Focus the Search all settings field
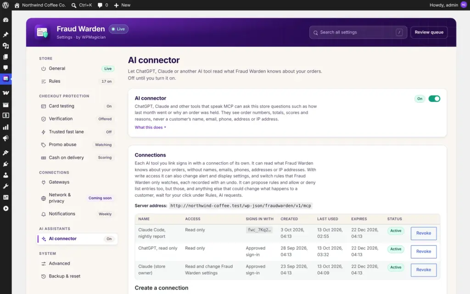The width and height of the screenshot is (470, 294). click(x=358, y=33)
